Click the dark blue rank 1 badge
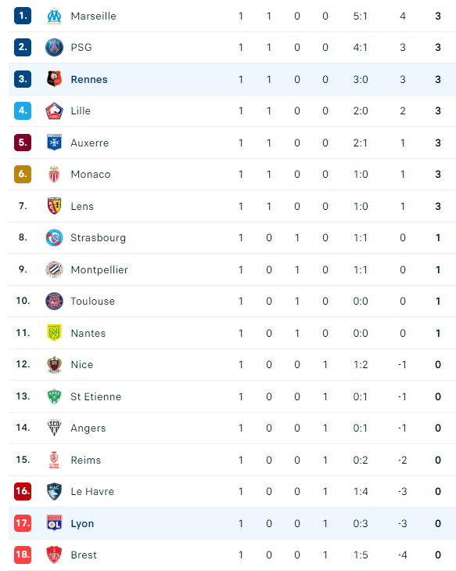456x571 pixels. pyautogui.click(x=23, y=16)
